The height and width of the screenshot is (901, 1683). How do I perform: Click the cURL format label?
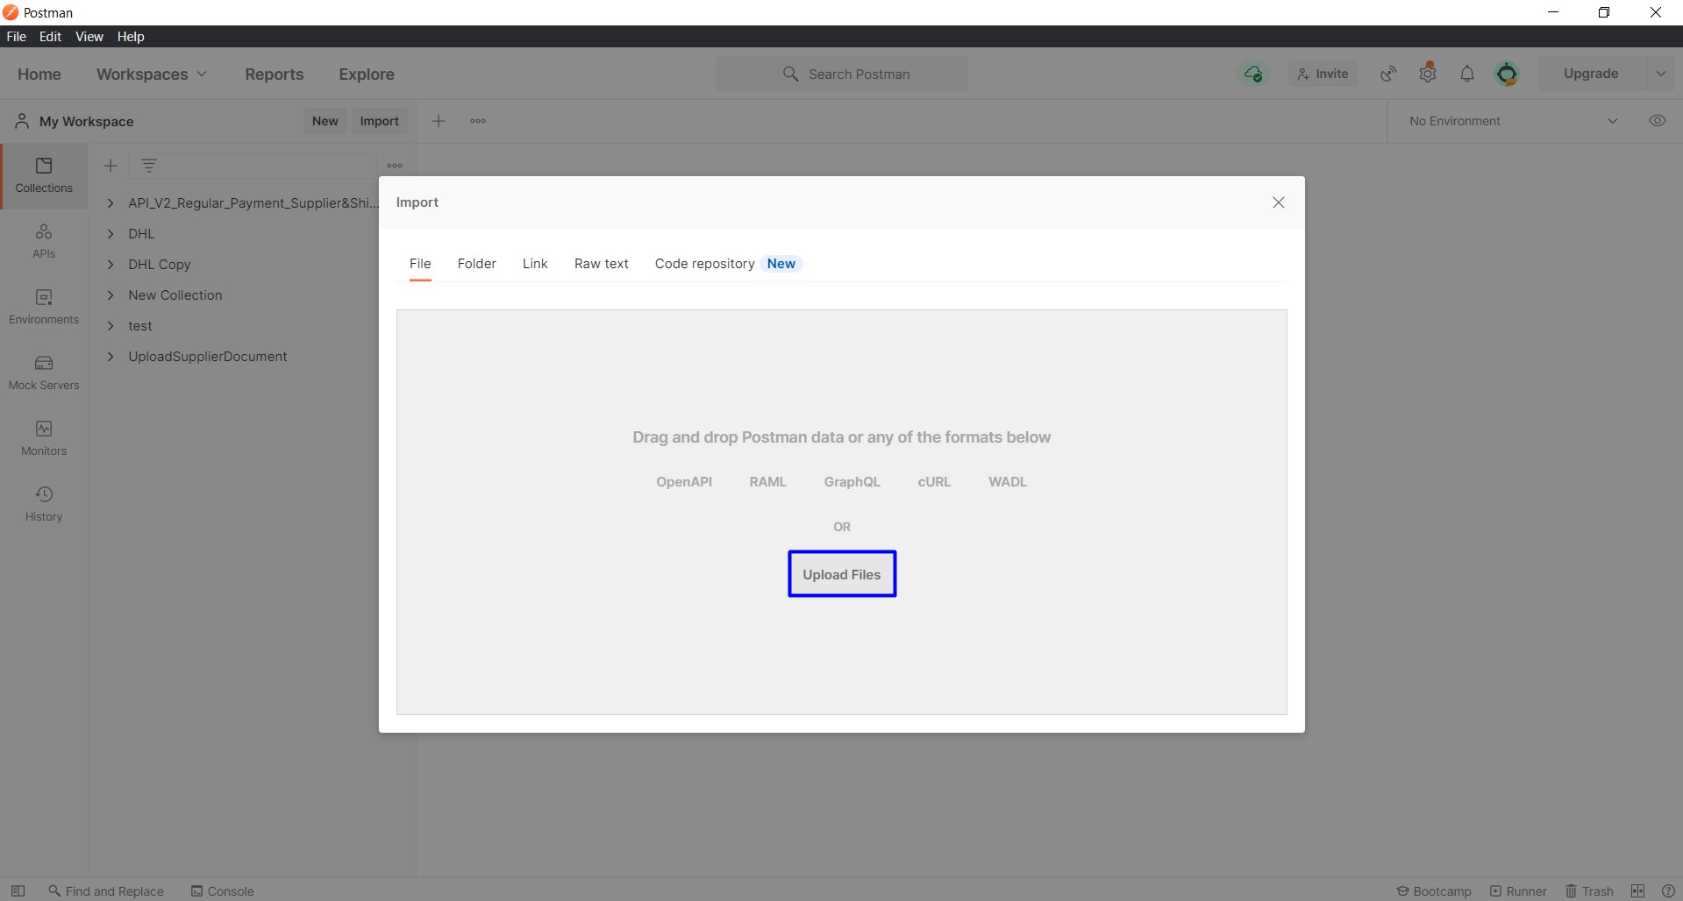934,482
